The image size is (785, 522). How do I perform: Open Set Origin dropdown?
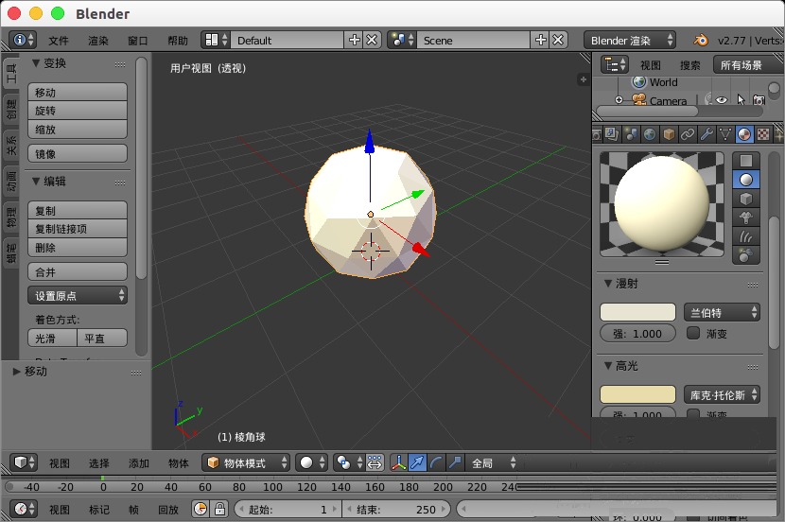(78, 295)
